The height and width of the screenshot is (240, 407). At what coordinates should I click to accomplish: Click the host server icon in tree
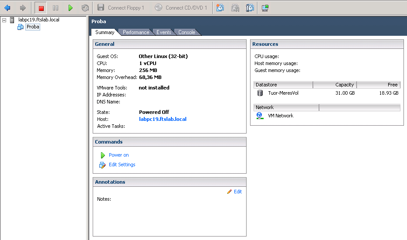[12, 20]
